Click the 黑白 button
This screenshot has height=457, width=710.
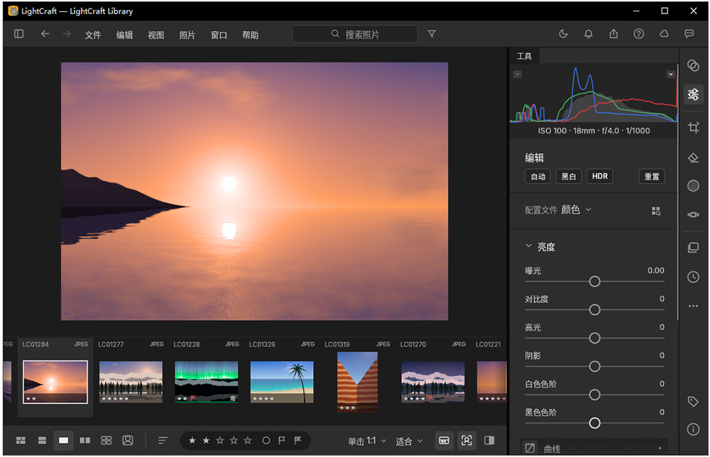tap(568, 177)
